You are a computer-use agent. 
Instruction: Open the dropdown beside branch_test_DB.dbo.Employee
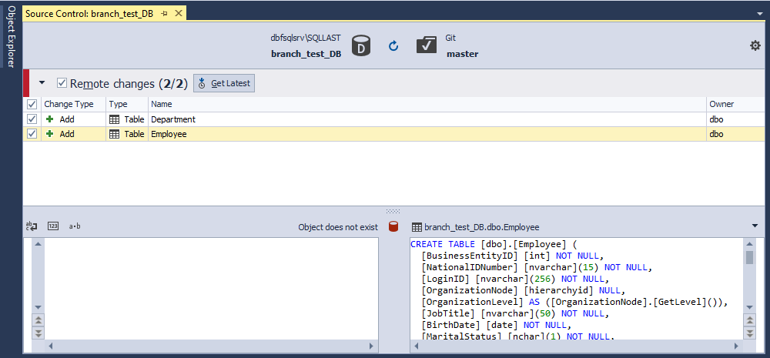click(x=755, y=226)
